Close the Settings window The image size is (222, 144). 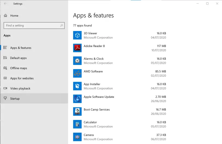pyautogui.click(x=217, y=4)
